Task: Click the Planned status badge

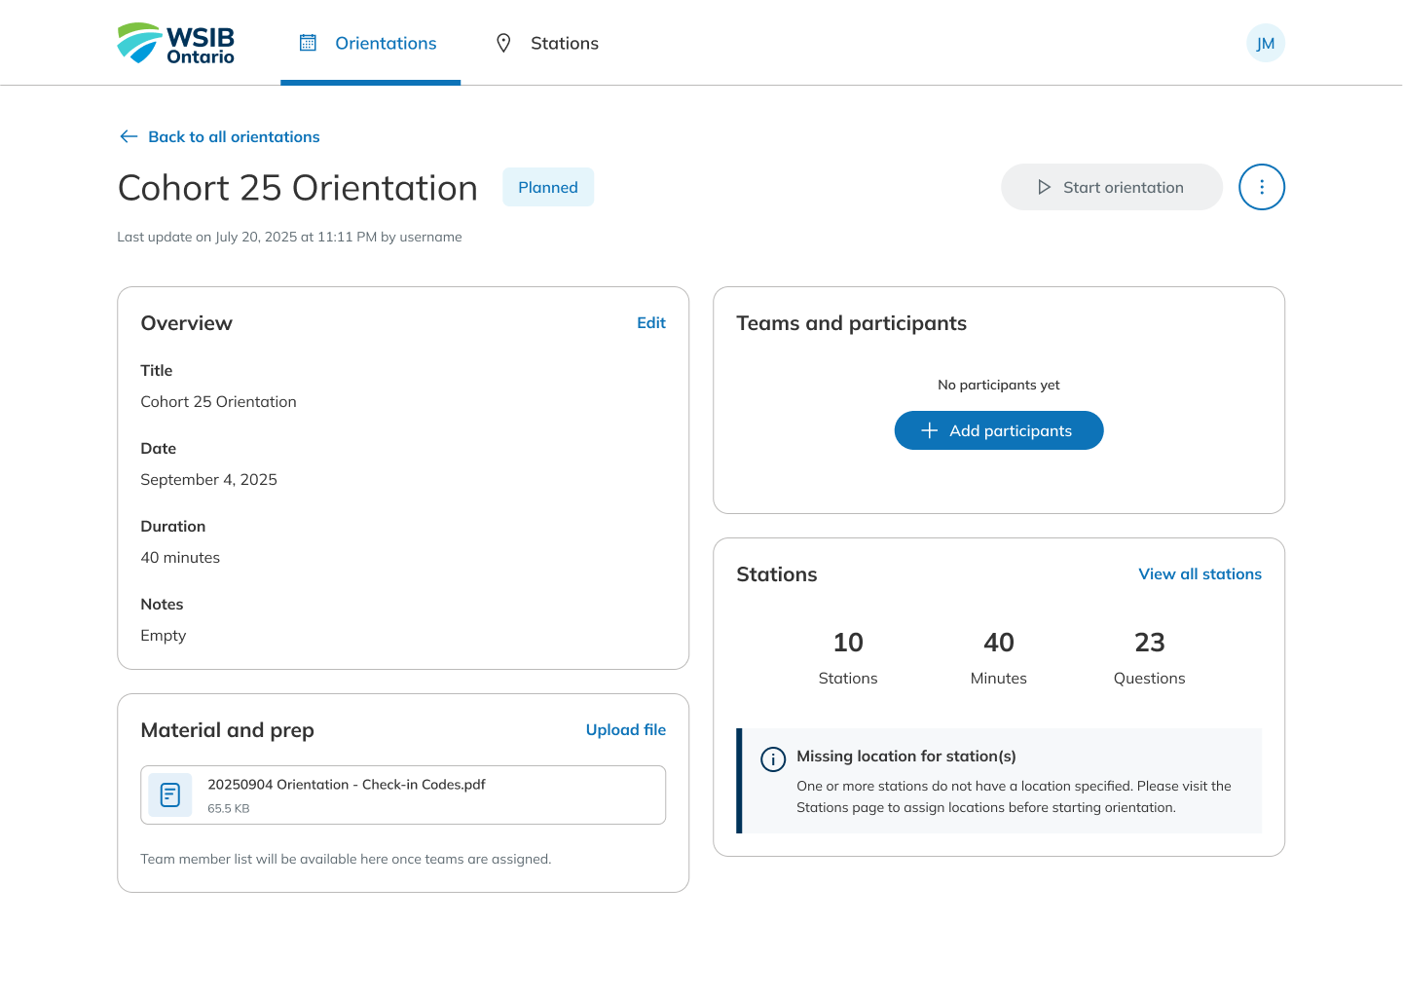Action: 547,187
